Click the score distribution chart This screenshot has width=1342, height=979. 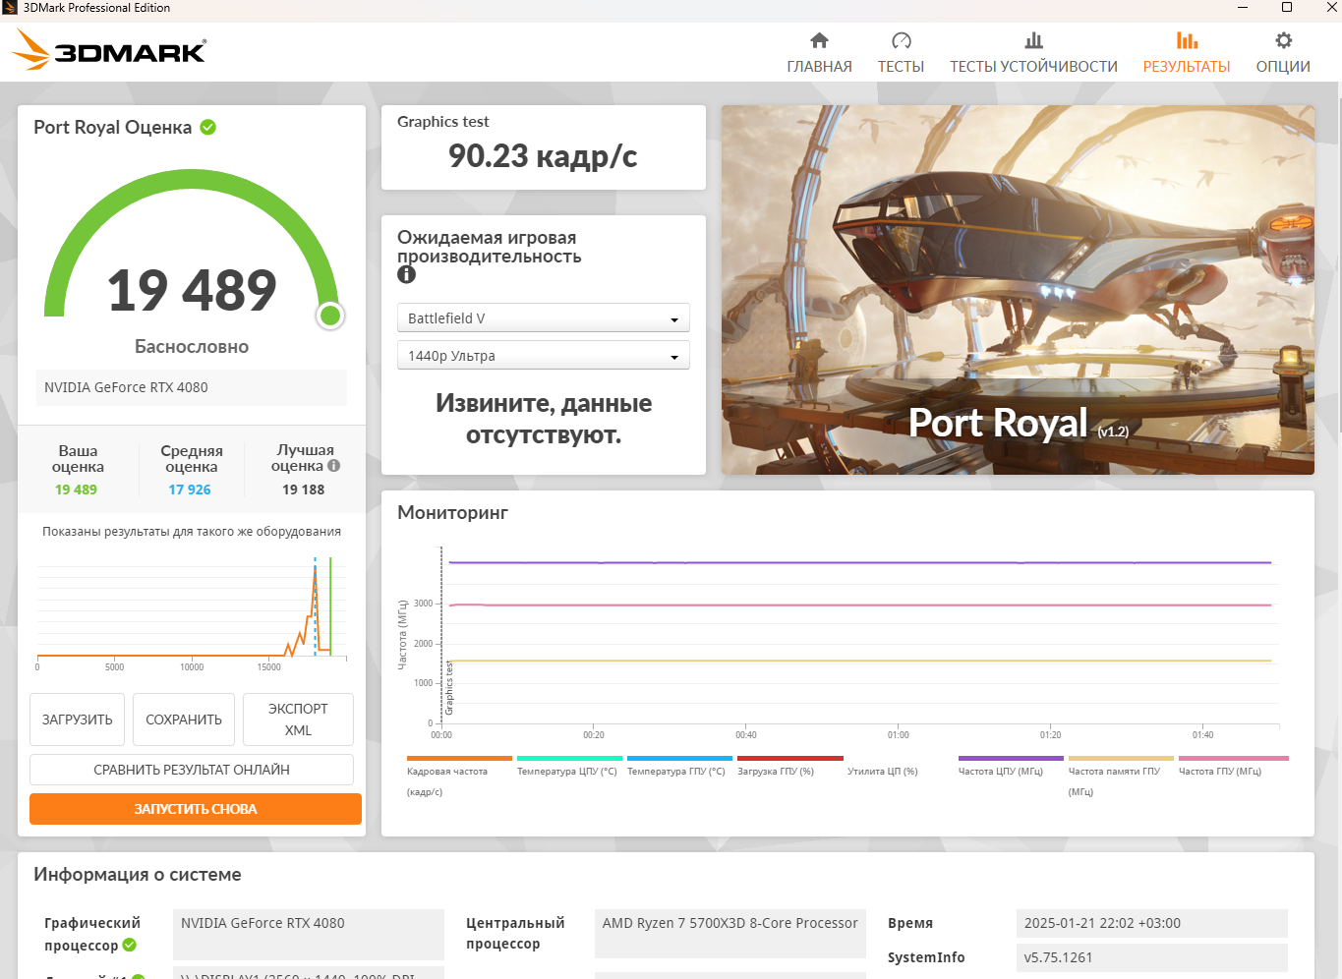pyautogui.click(x=192, y=609)
